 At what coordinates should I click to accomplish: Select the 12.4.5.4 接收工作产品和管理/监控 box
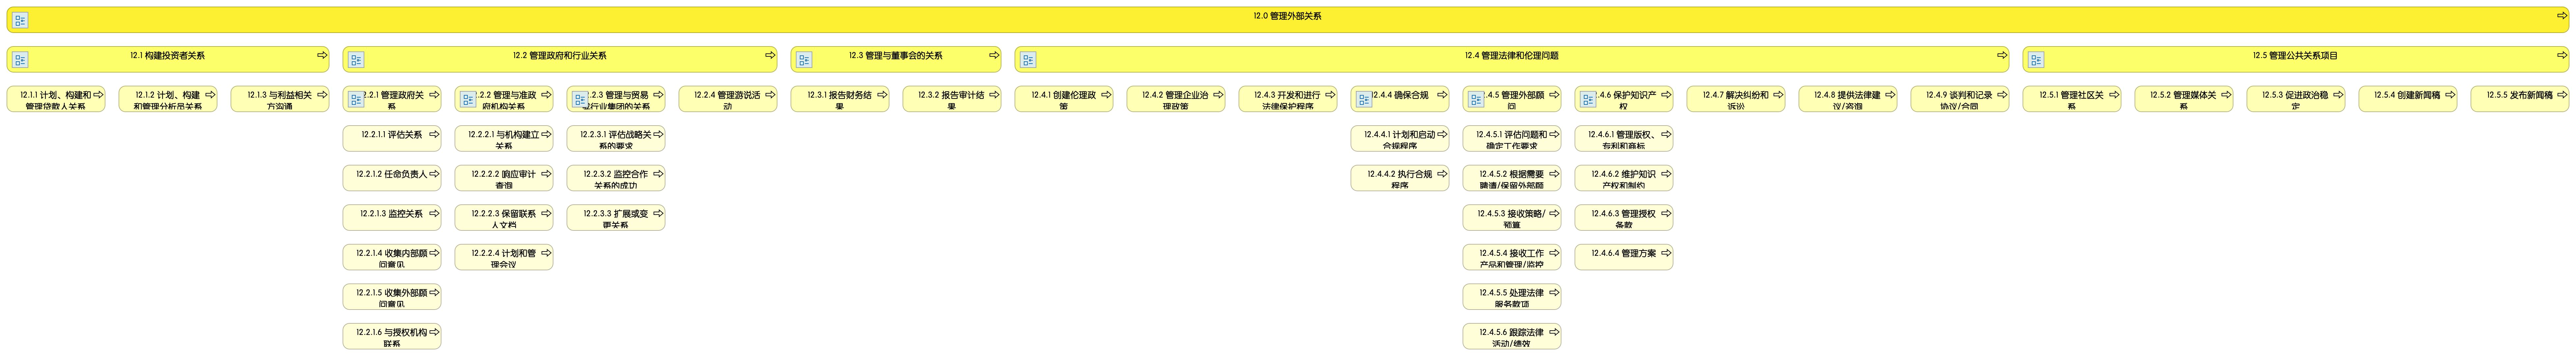(1512, 257)
